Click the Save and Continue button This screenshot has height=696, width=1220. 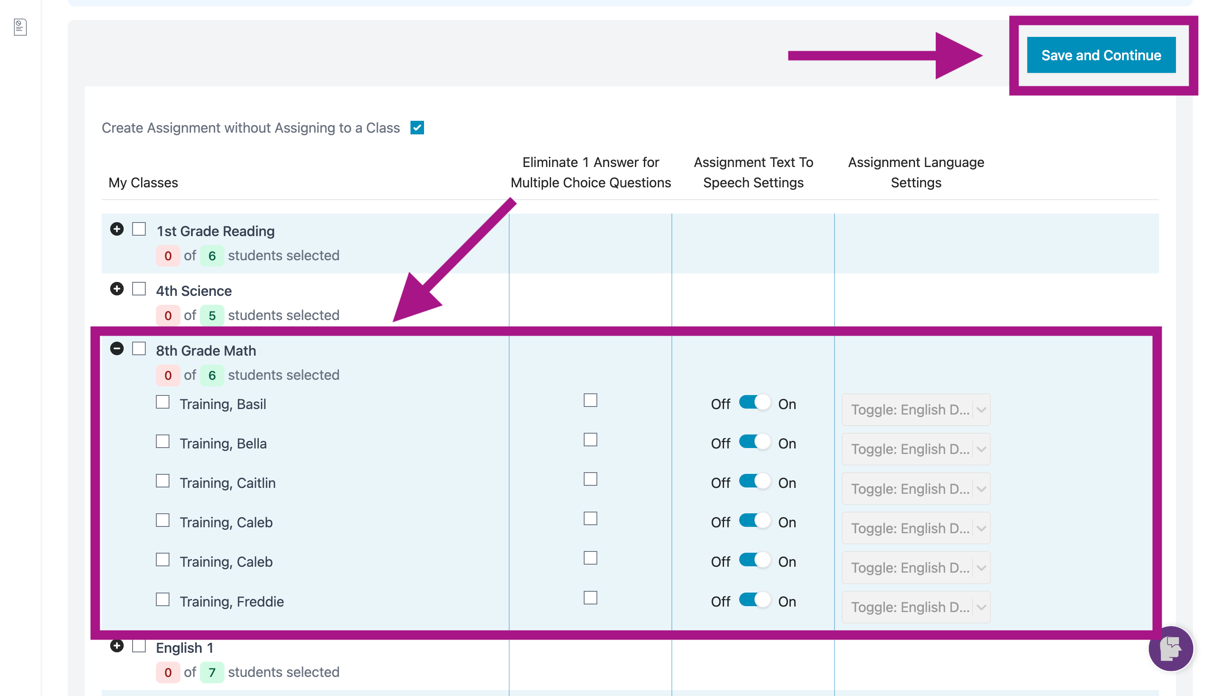click(1101, 55)
